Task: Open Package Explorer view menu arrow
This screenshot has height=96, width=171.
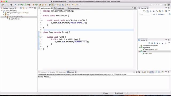Action: click(x=30, y=8)
